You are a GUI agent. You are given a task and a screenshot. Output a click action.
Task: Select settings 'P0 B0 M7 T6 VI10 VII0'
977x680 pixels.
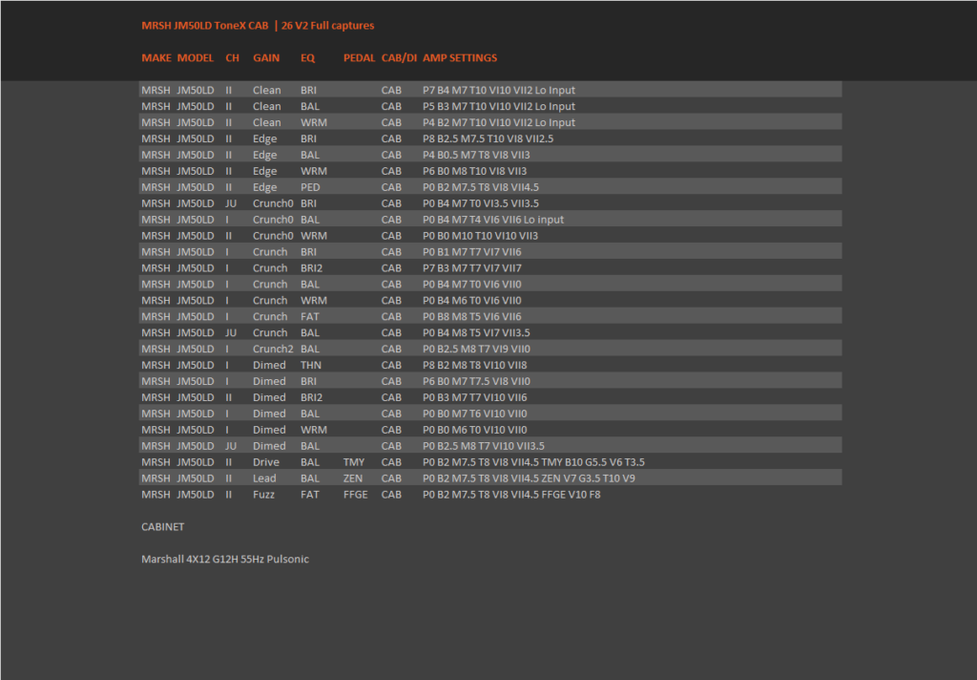pyautogui.click(x=474, y=414)
